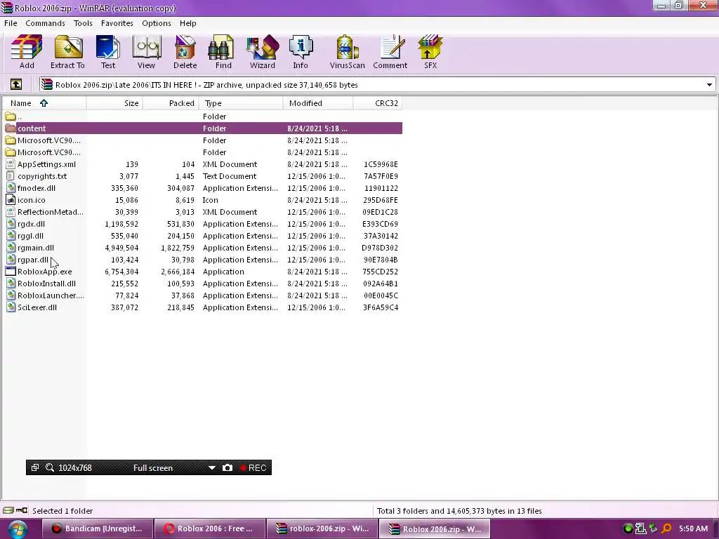Sort by the Size column header
Screen dimensions: 719x539
(114, 103)
